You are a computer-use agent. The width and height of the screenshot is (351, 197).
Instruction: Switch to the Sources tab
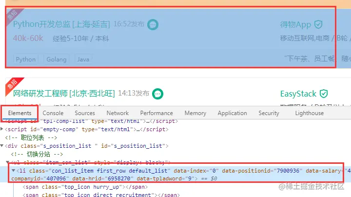[85, 113]
